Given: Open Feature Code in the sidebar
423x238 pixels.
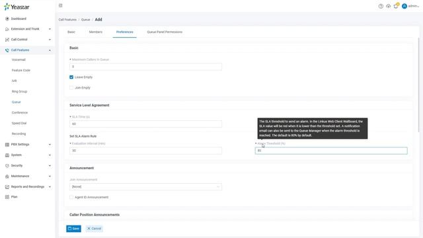Looking at the screenshot, I should tap(21, 70).
